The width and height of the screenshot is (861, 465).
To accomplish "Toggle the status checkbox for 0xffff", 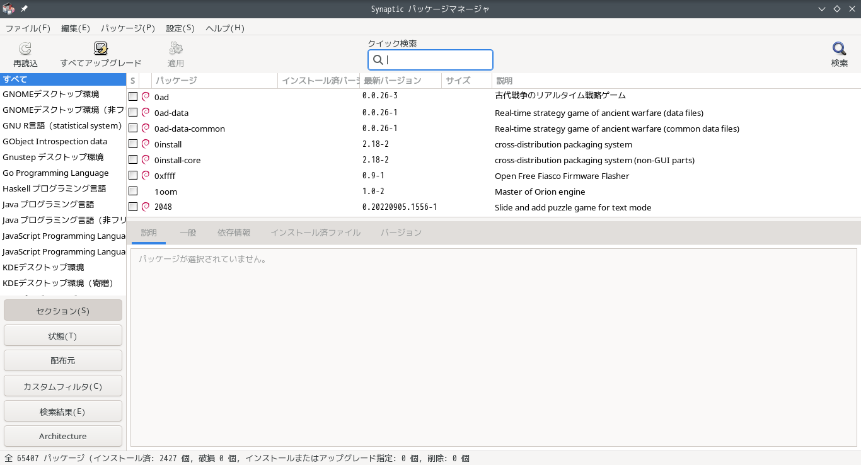I will [x=133, y=175].
